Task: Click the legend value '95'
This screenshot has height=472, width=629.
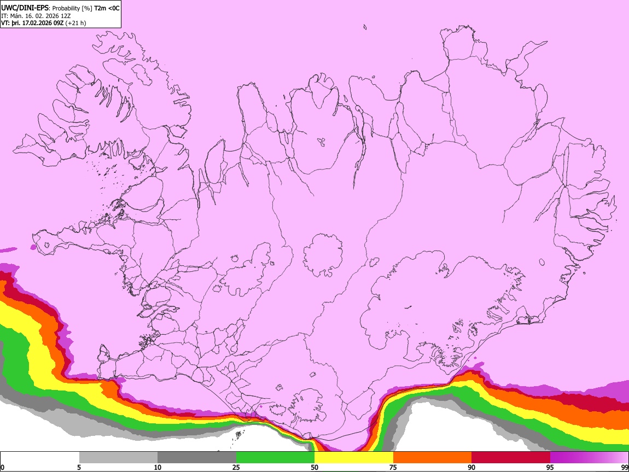Action: (x=550, y=468)
